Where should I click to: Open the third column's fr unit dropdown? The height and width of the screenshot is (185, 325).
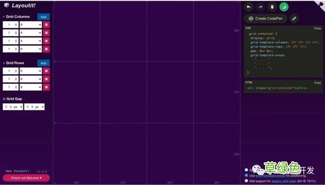pos(30,41)
